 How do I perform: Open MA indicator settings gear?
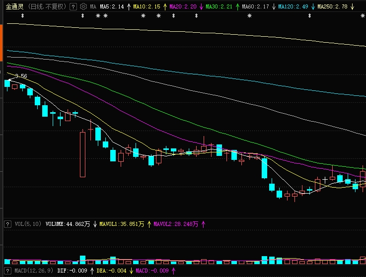(x=83, y=6)
